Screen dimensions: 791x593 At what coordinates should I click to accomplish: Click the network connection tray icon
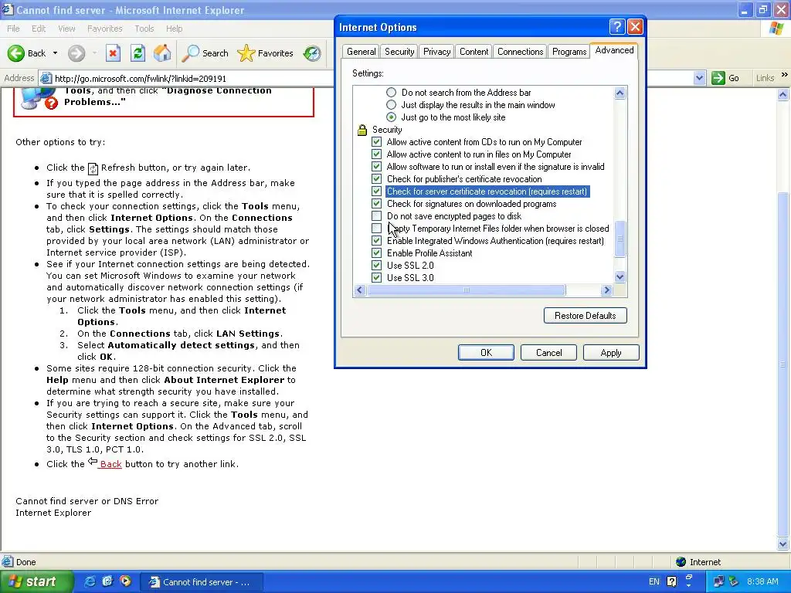coord(719,581)
